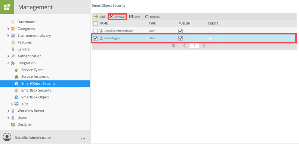Select Servers in the tree

(24, 49)
